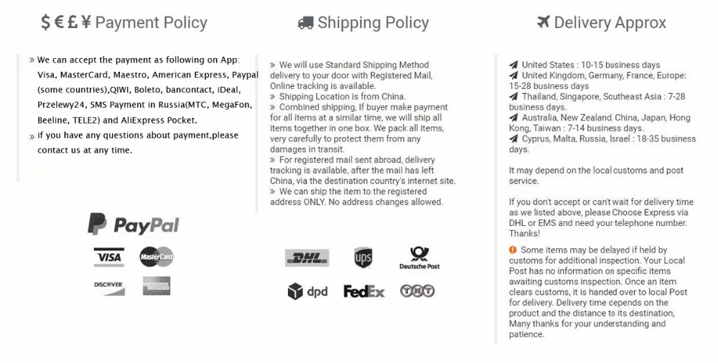Click the FedEx logo
718x363 pixels.
click(364, 291)
